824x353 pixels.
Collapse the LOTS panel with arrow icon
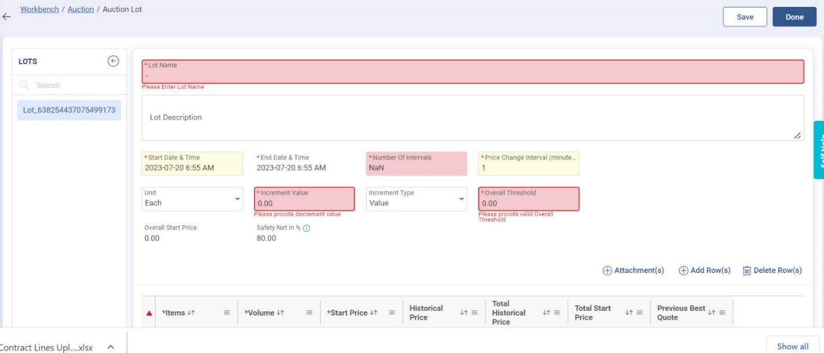[x=114, y=61]
